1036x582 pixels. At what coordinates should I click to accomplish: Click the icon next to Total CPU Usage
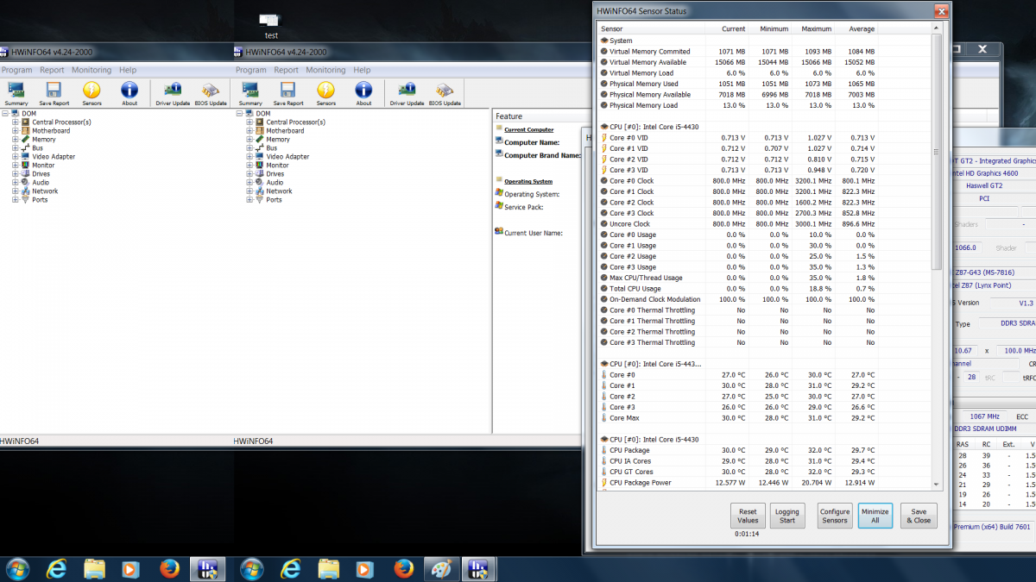point(604,289)
